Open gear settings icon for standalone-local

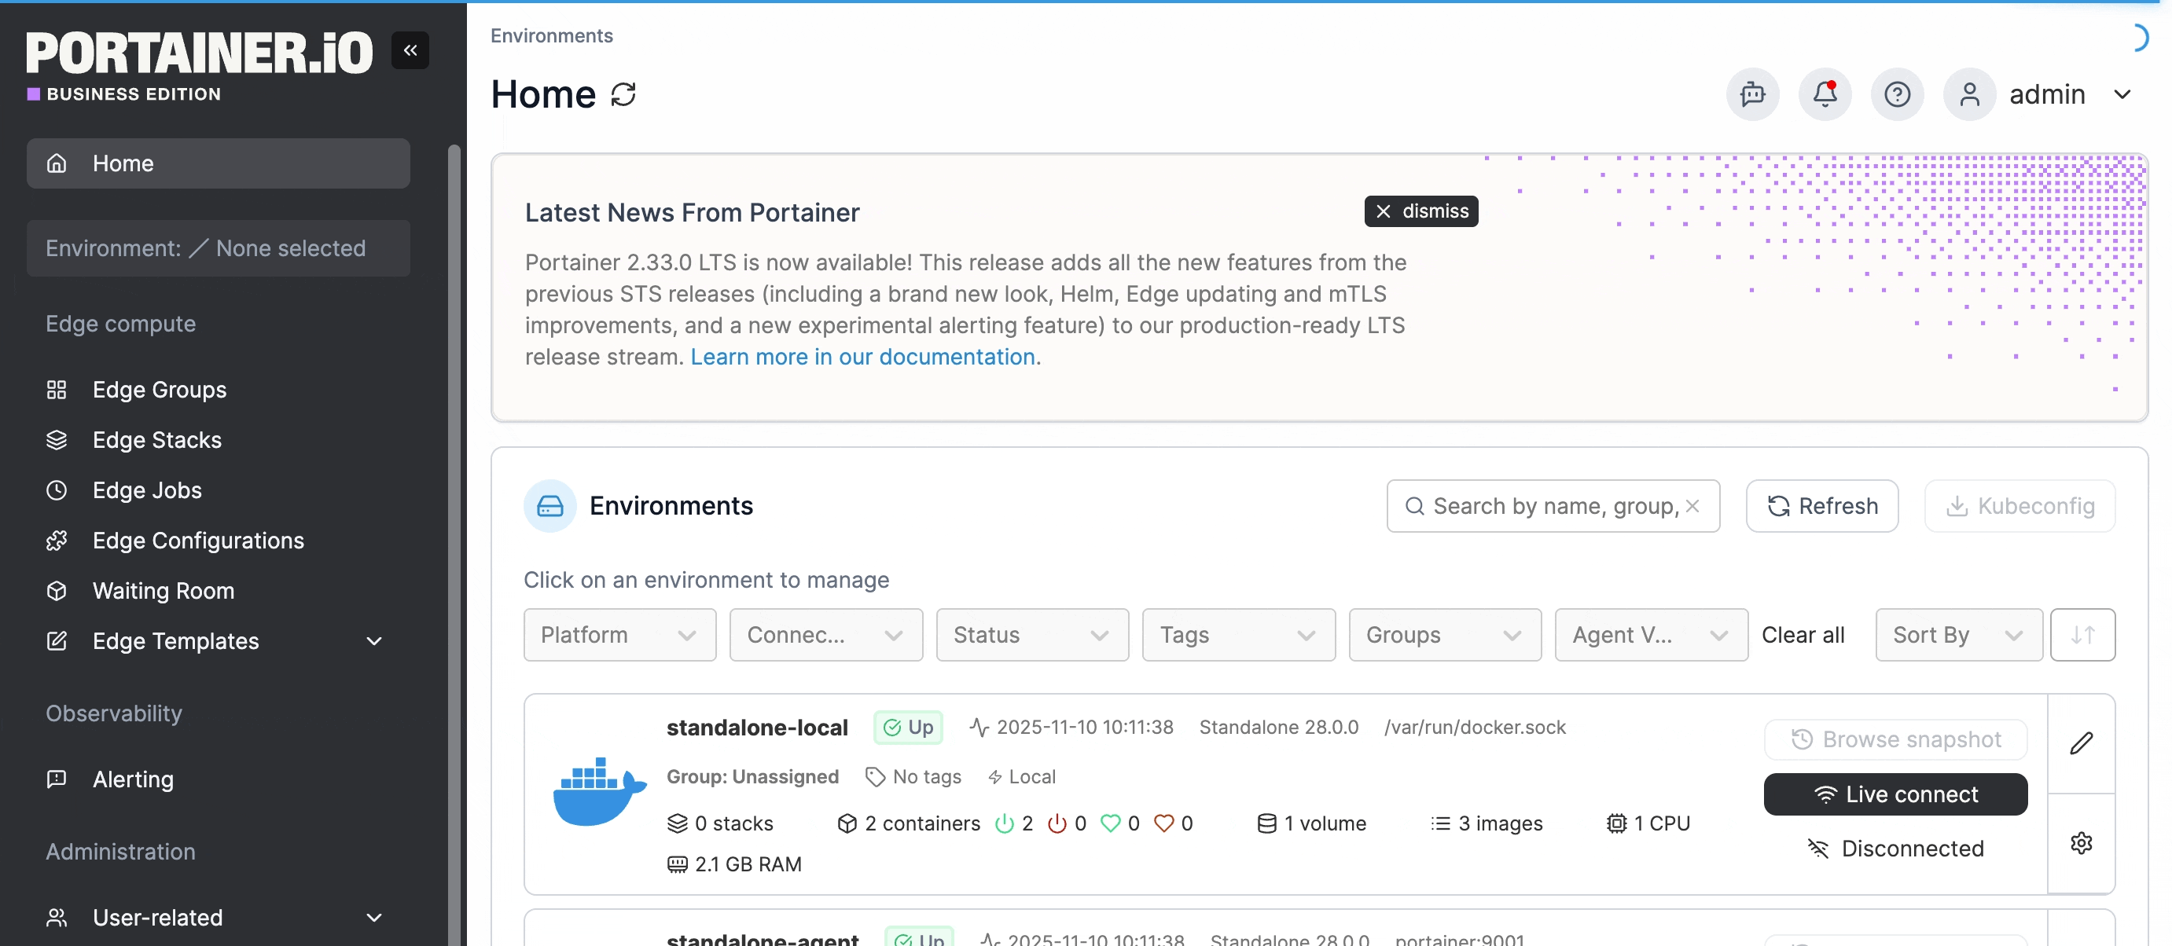point(2081,842)
